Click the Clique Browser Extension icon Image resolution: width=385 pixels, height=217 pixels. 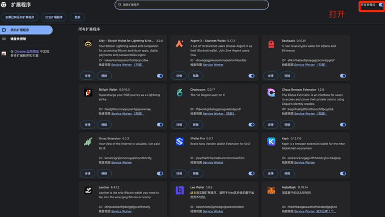click(271, 92)
